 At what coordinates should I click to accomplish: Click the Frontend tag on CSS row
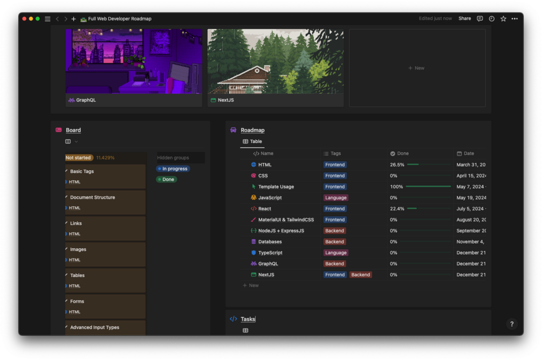(x=334, y=175)
